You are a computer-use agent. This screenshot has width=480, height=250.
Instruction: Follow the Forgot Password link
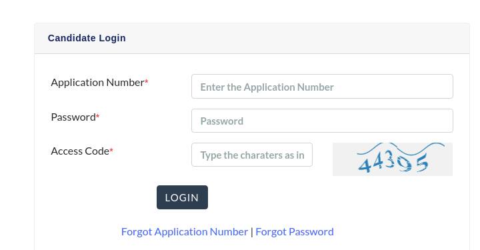click(x=295, y=231)
